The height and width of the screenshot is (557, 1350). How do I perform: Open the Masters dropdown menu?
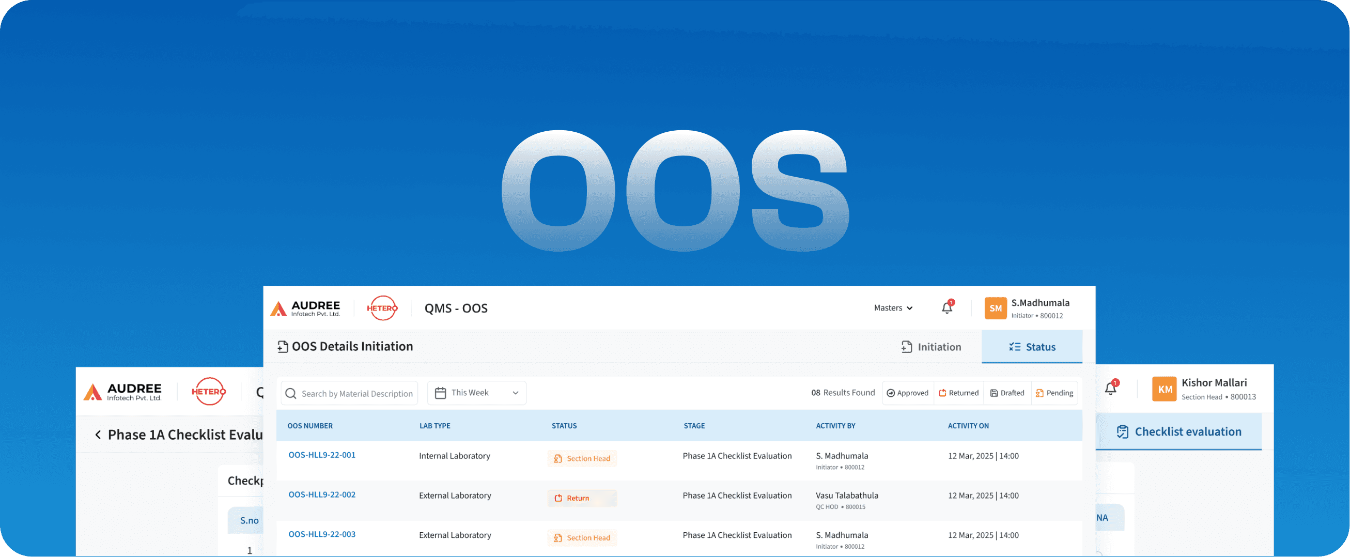click(x=893, y=308)
